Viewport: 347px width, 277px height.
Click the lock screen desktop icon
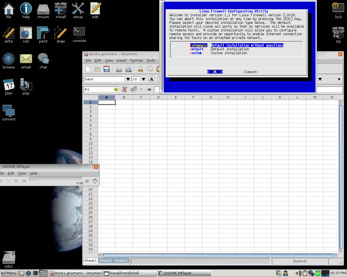coord(338,10)
